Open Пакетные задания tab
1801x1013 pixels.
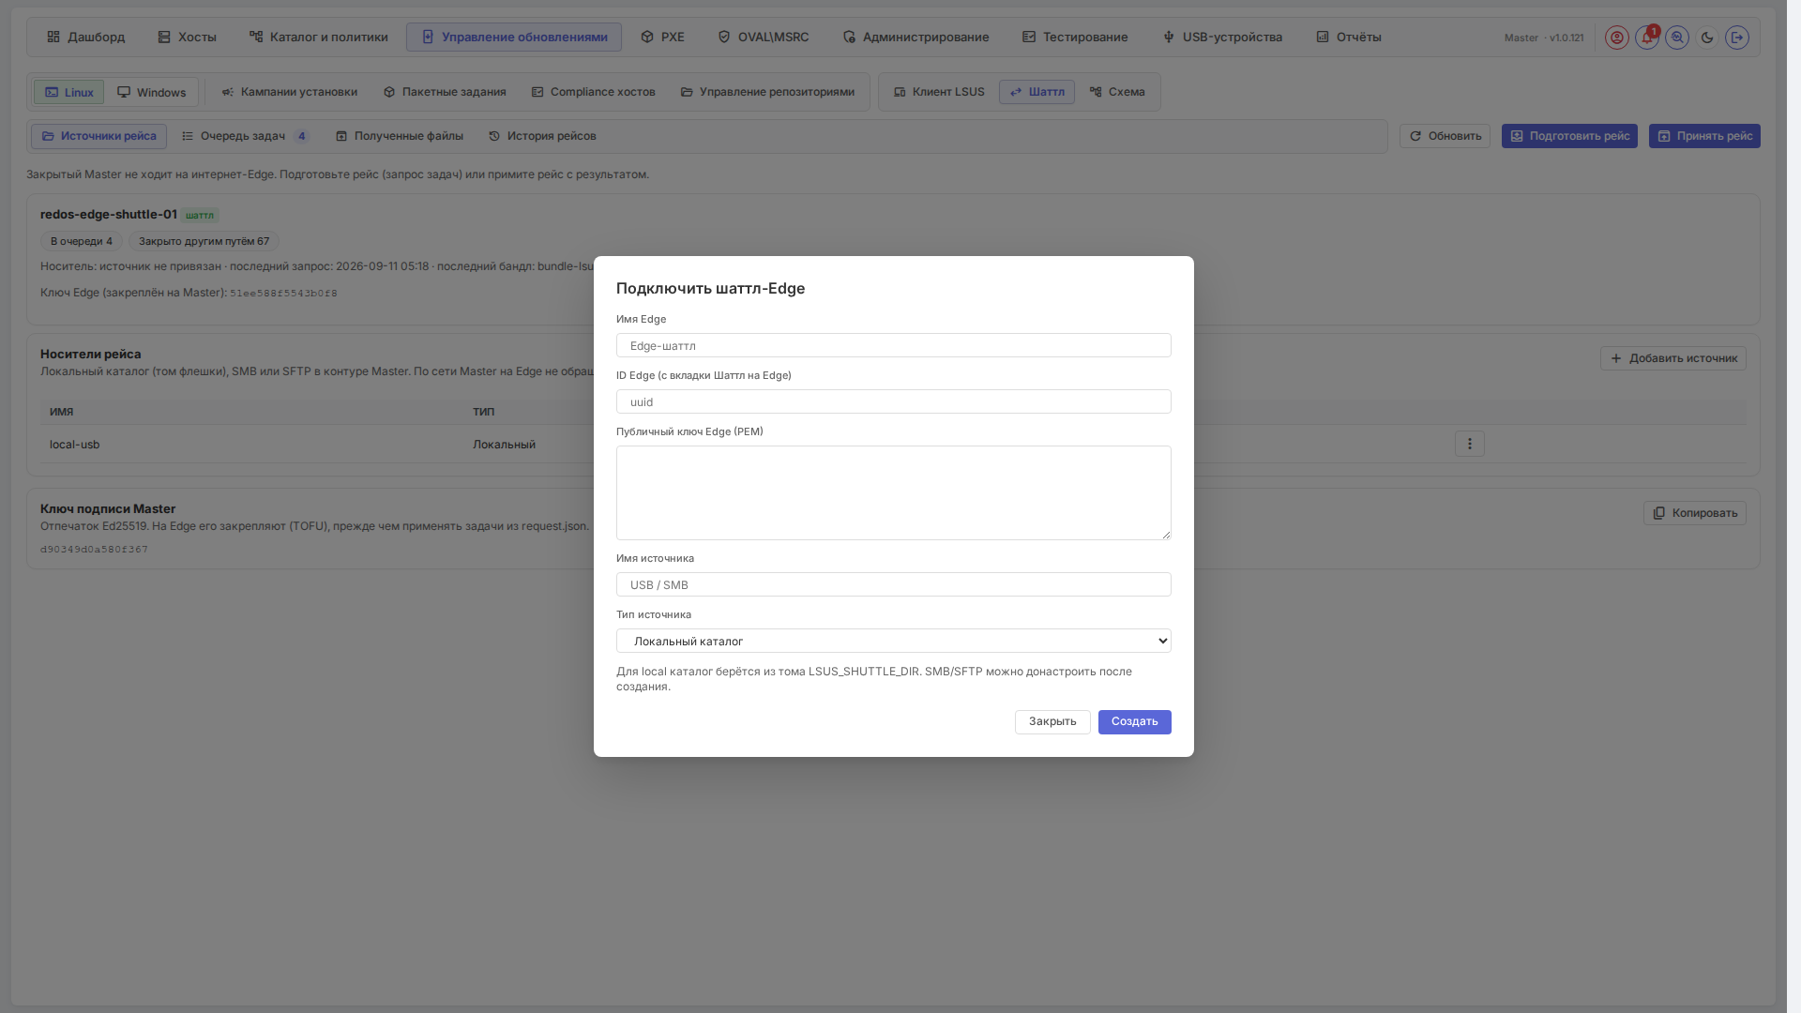pos(445,92)
